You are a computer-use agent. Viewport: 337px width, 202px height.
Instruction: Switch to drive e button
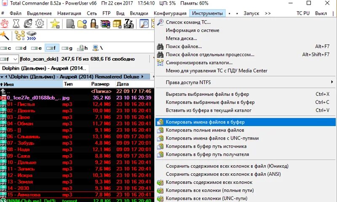[x=36, y=48]
